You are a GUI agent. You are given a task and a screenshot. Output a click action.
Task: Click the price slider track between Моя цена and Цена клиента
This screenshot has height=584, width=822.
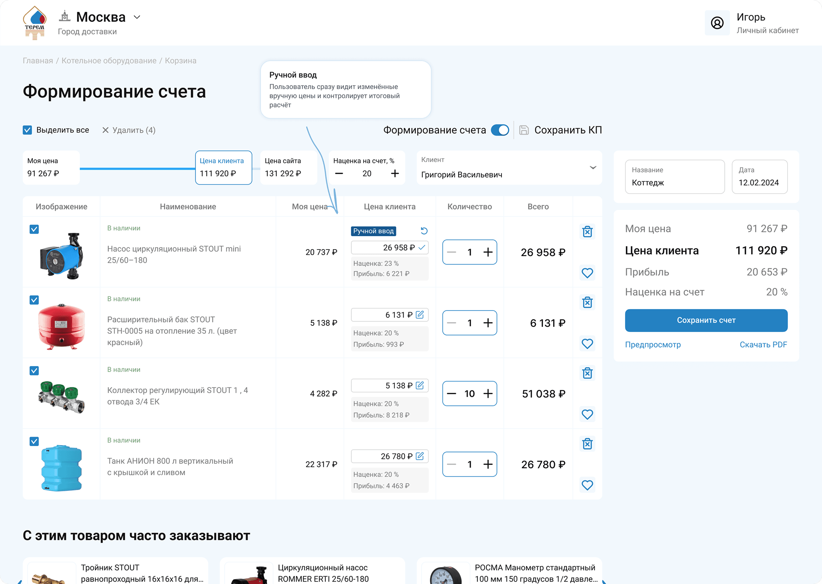137,168
